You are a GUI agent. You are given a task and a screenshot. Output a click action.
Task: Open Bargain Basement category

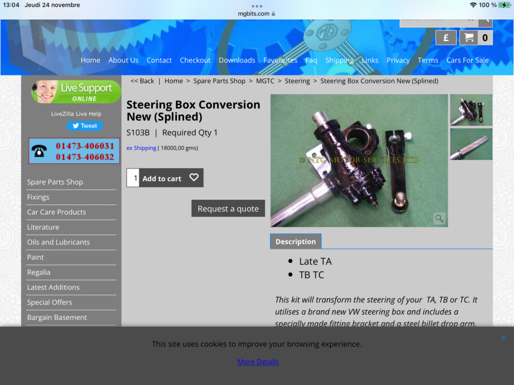(x=57, y=317)
